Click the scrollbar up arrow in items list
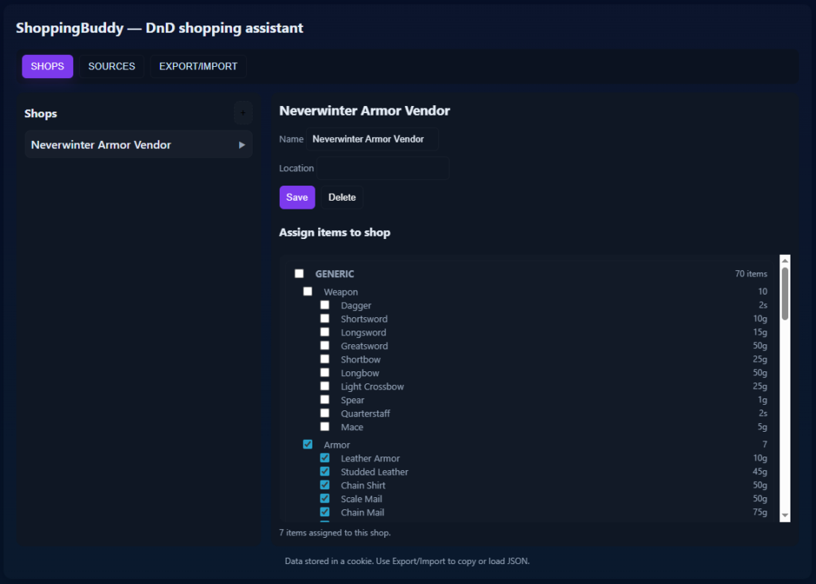This screenshot has width=816, height=584. 785,261
